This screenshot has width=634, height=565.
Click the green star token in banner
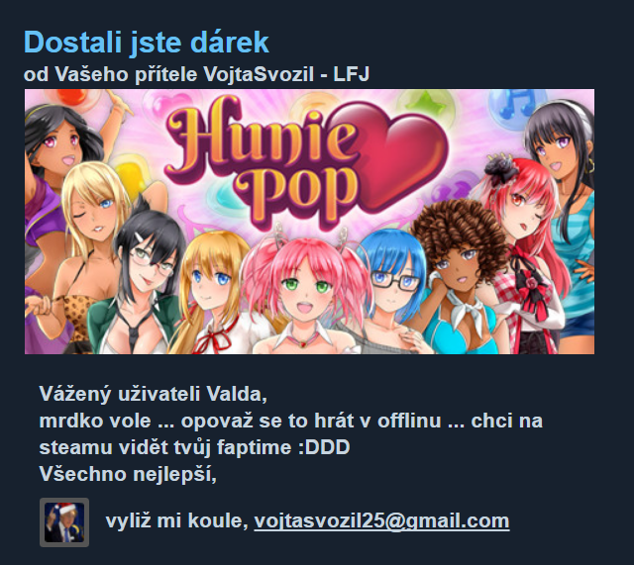coord(427,106)
